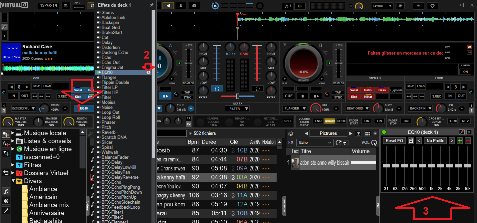Select the Distortion effect
477x223 pixels.
pos(111,47)
